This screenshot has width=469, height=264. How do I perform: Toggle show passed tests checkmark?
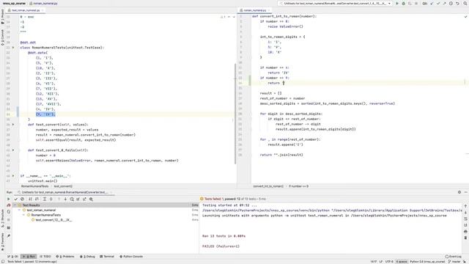pos(16,199)
